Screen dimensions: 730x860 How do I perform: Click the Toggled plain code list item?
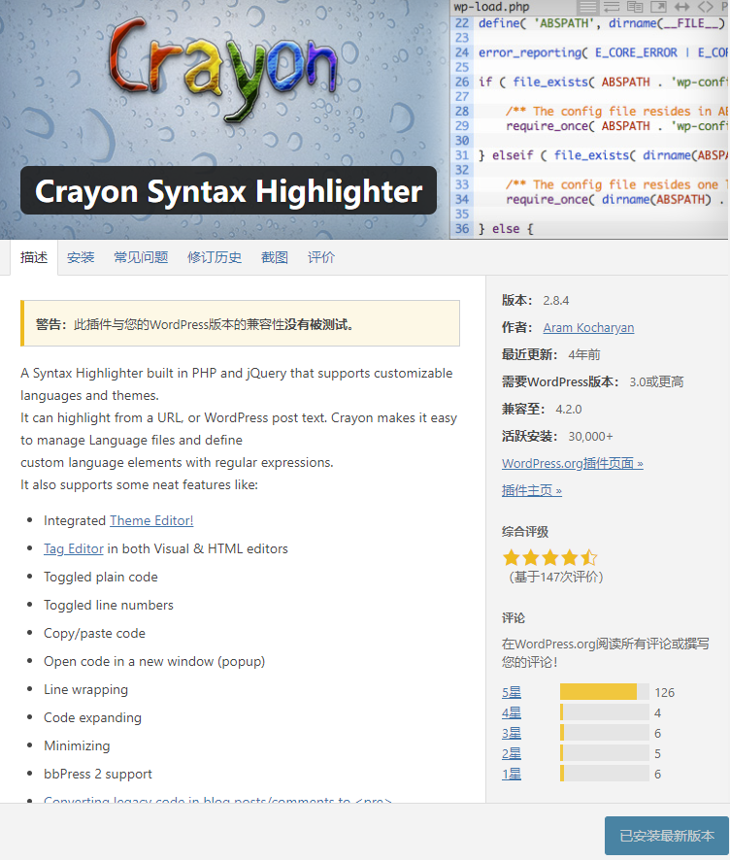click(x=101, y=577)
